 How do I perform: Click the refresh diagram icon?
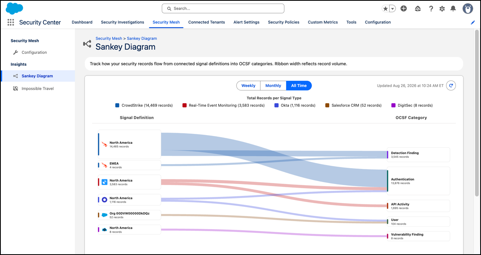click(x=451, y=85)
